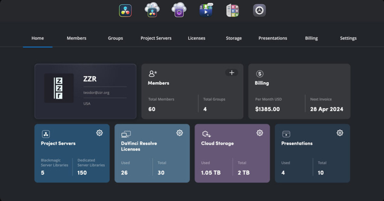Image resolution: width=384 pixels, height=201 pixels.
Task: Open the colorful organizer app icon
Action: (233, 10)
